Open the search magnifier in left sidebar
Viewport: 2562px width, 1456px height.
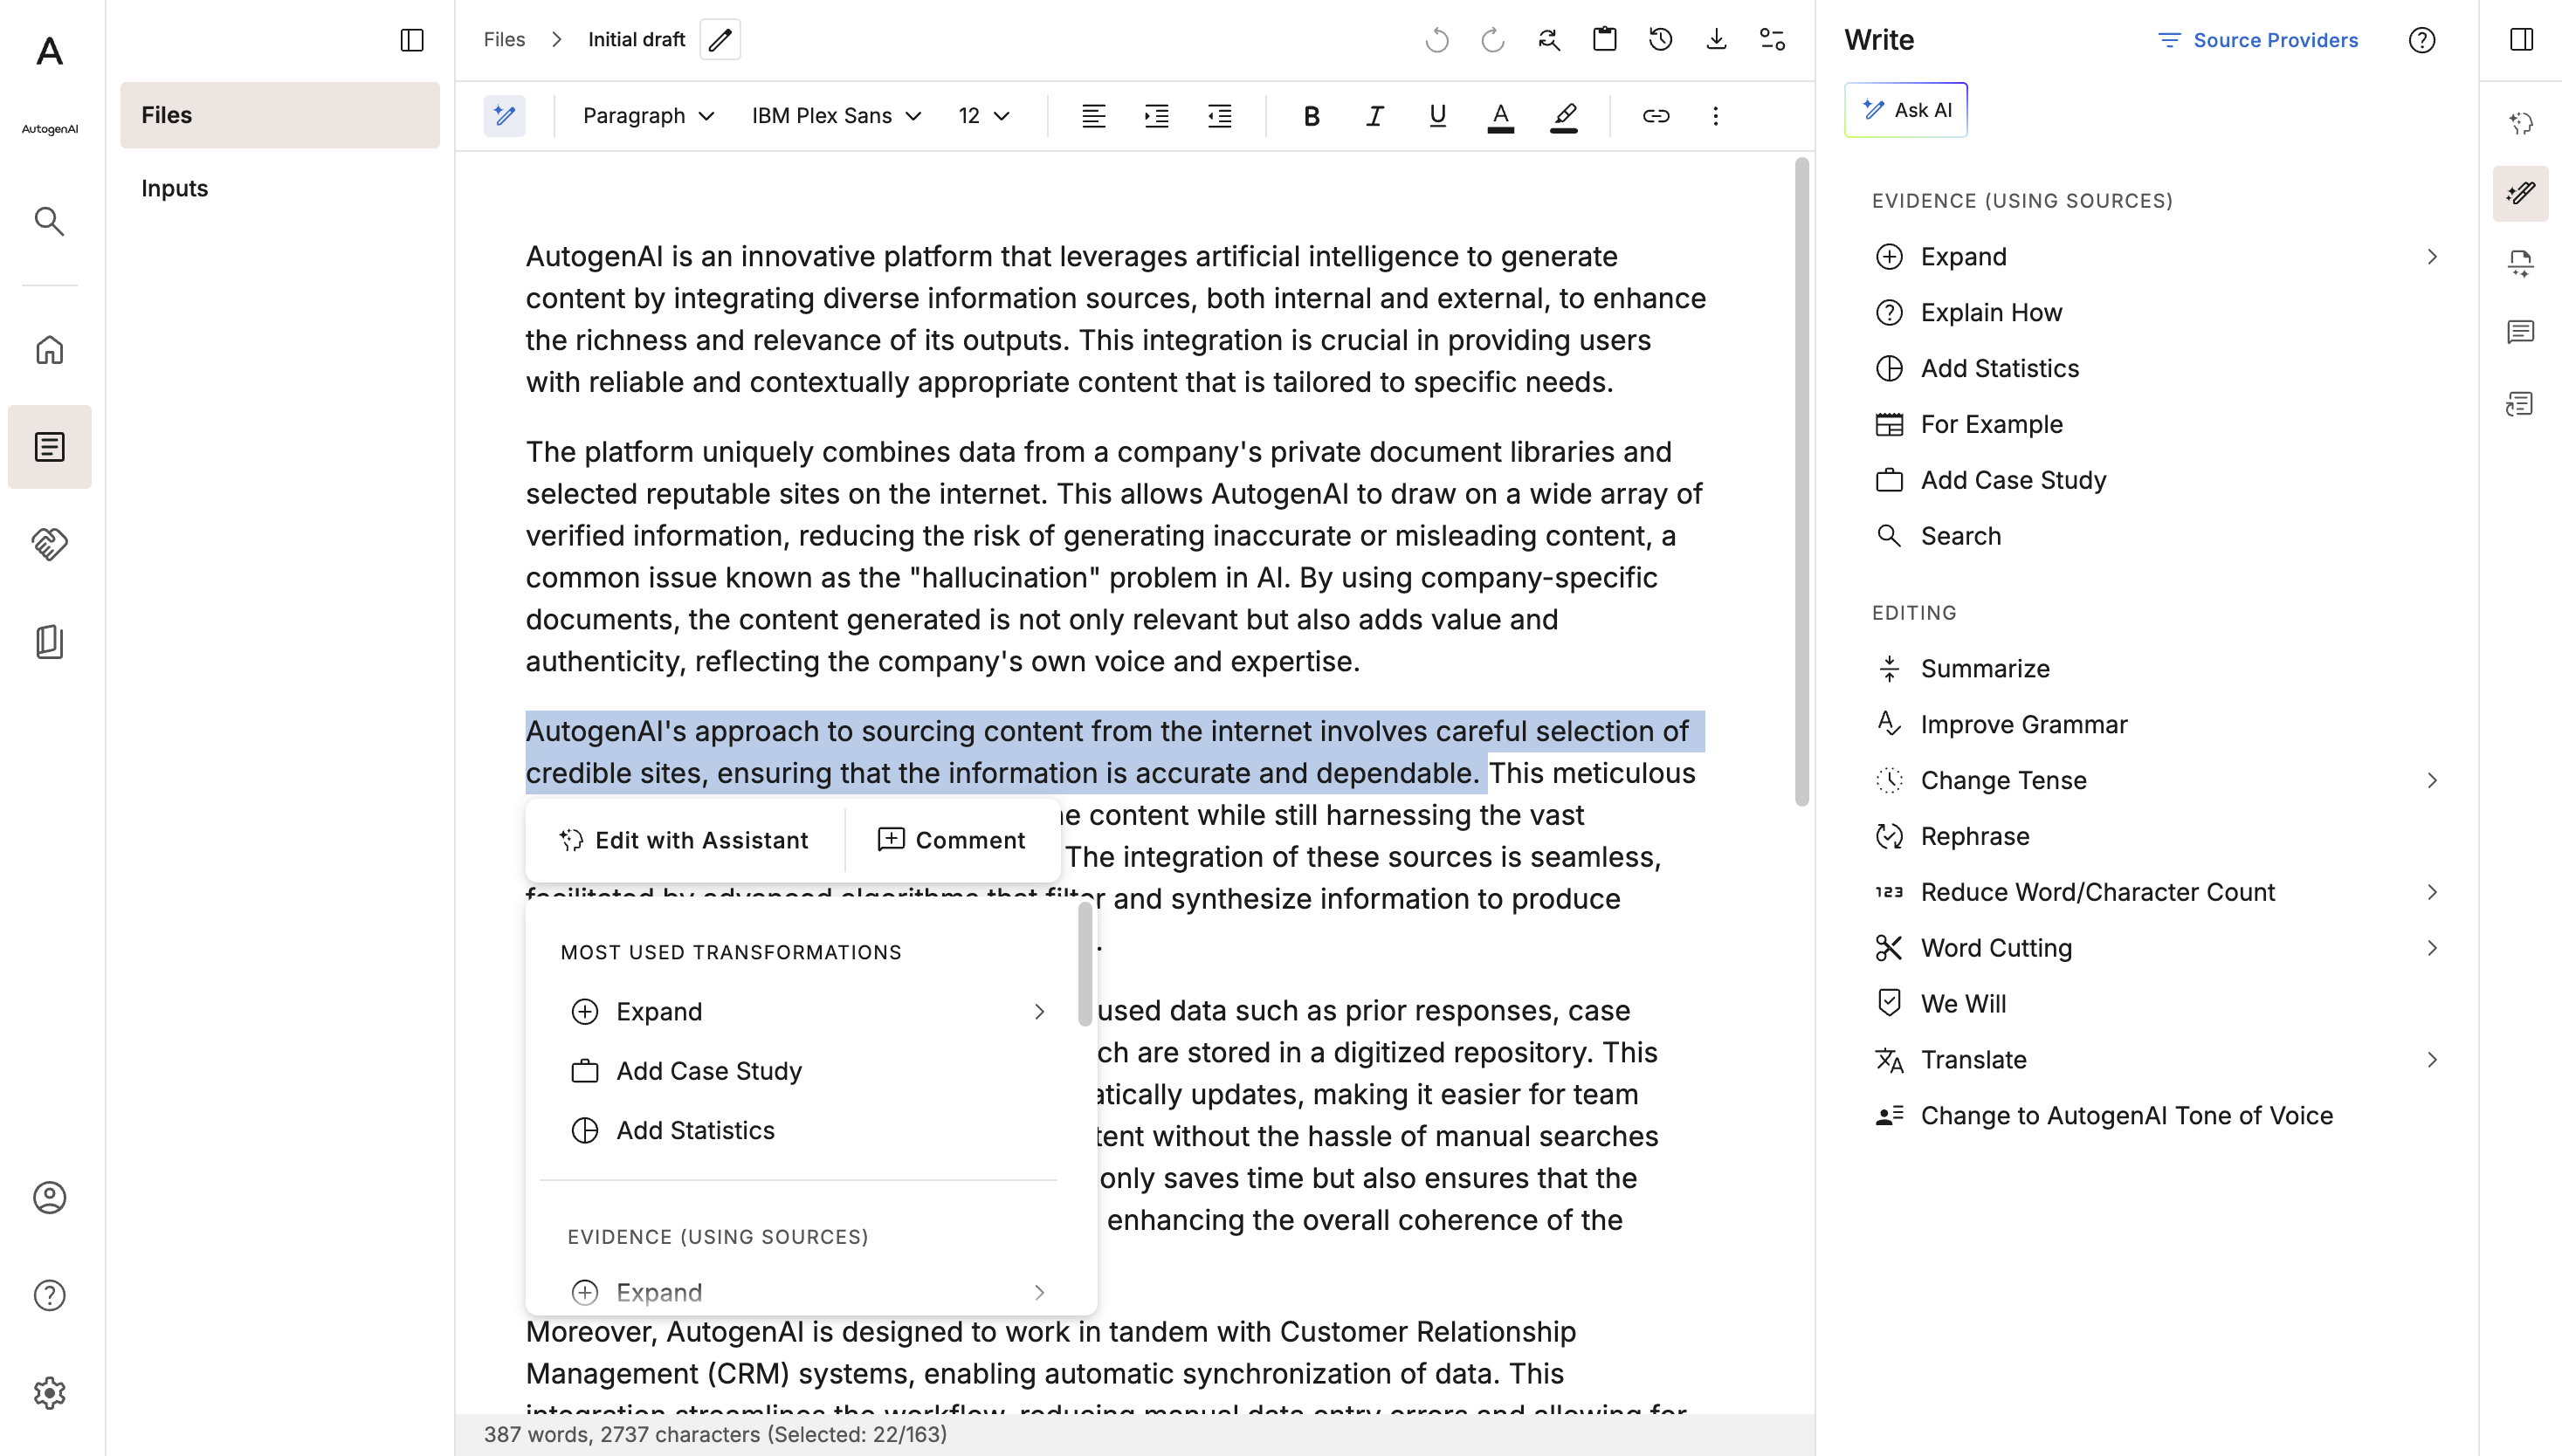click(49, 221)
